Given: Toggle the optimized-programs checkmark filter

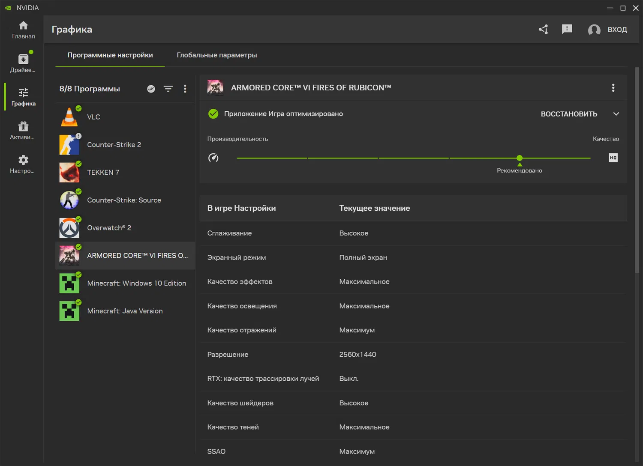Looking at the screenshot, I should (151, 89).
